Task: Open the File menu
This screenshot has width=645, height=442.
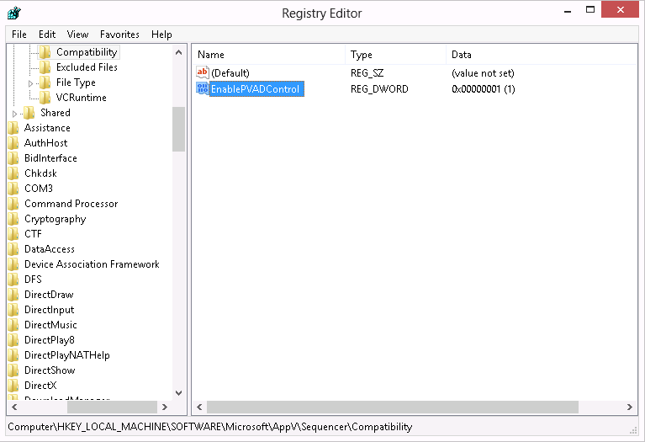Action: click(19, 35)
